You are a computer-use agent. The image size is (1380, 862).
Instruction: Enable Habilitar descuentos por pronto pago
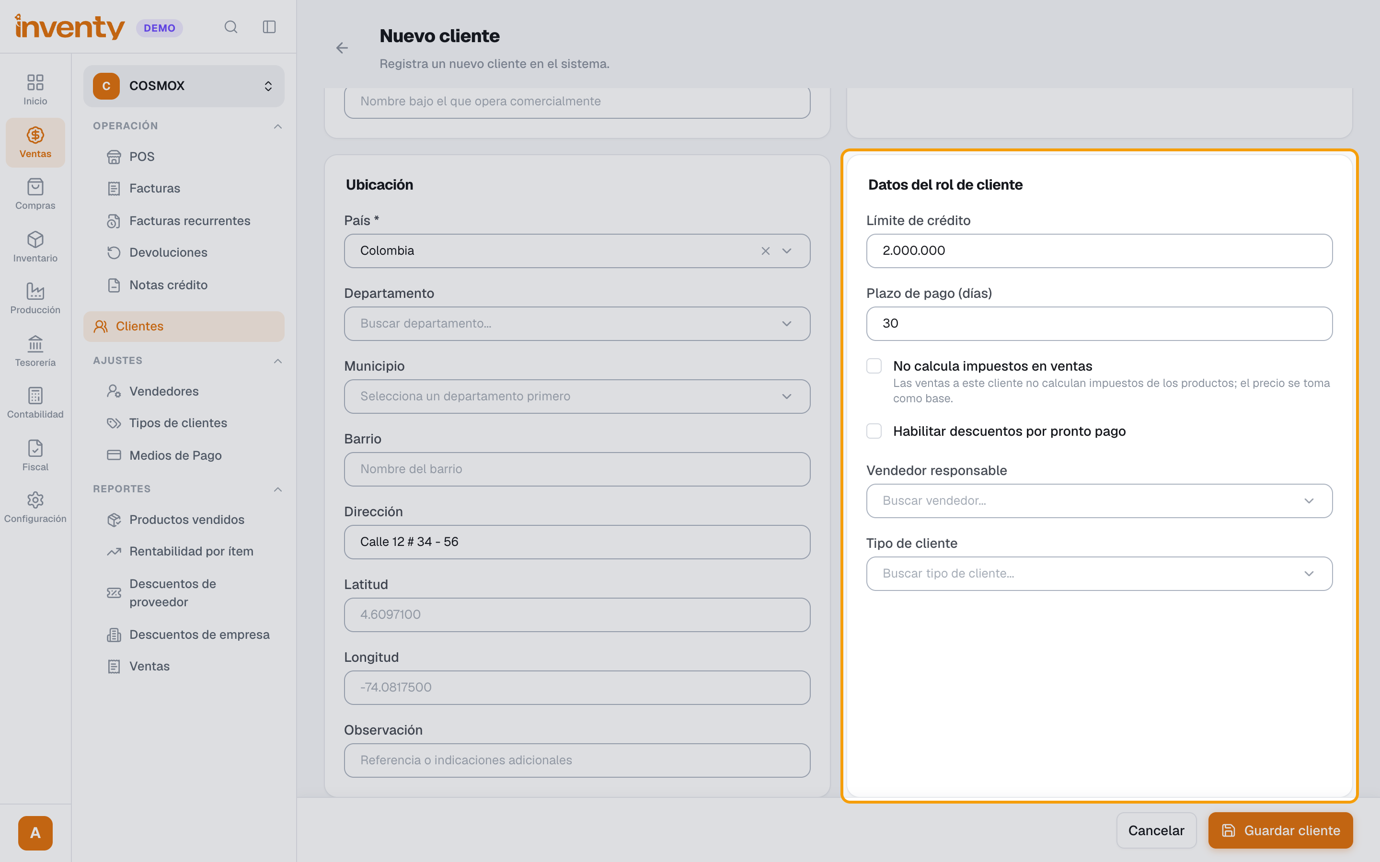tap(874, 431)
